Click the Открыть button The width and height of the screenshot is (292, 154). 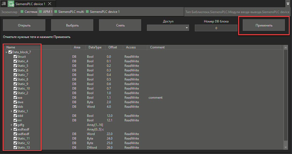click(x=24, y=25)
